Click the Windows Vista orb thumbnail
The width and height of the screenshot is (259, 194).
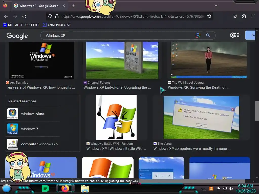pos(13,114)
